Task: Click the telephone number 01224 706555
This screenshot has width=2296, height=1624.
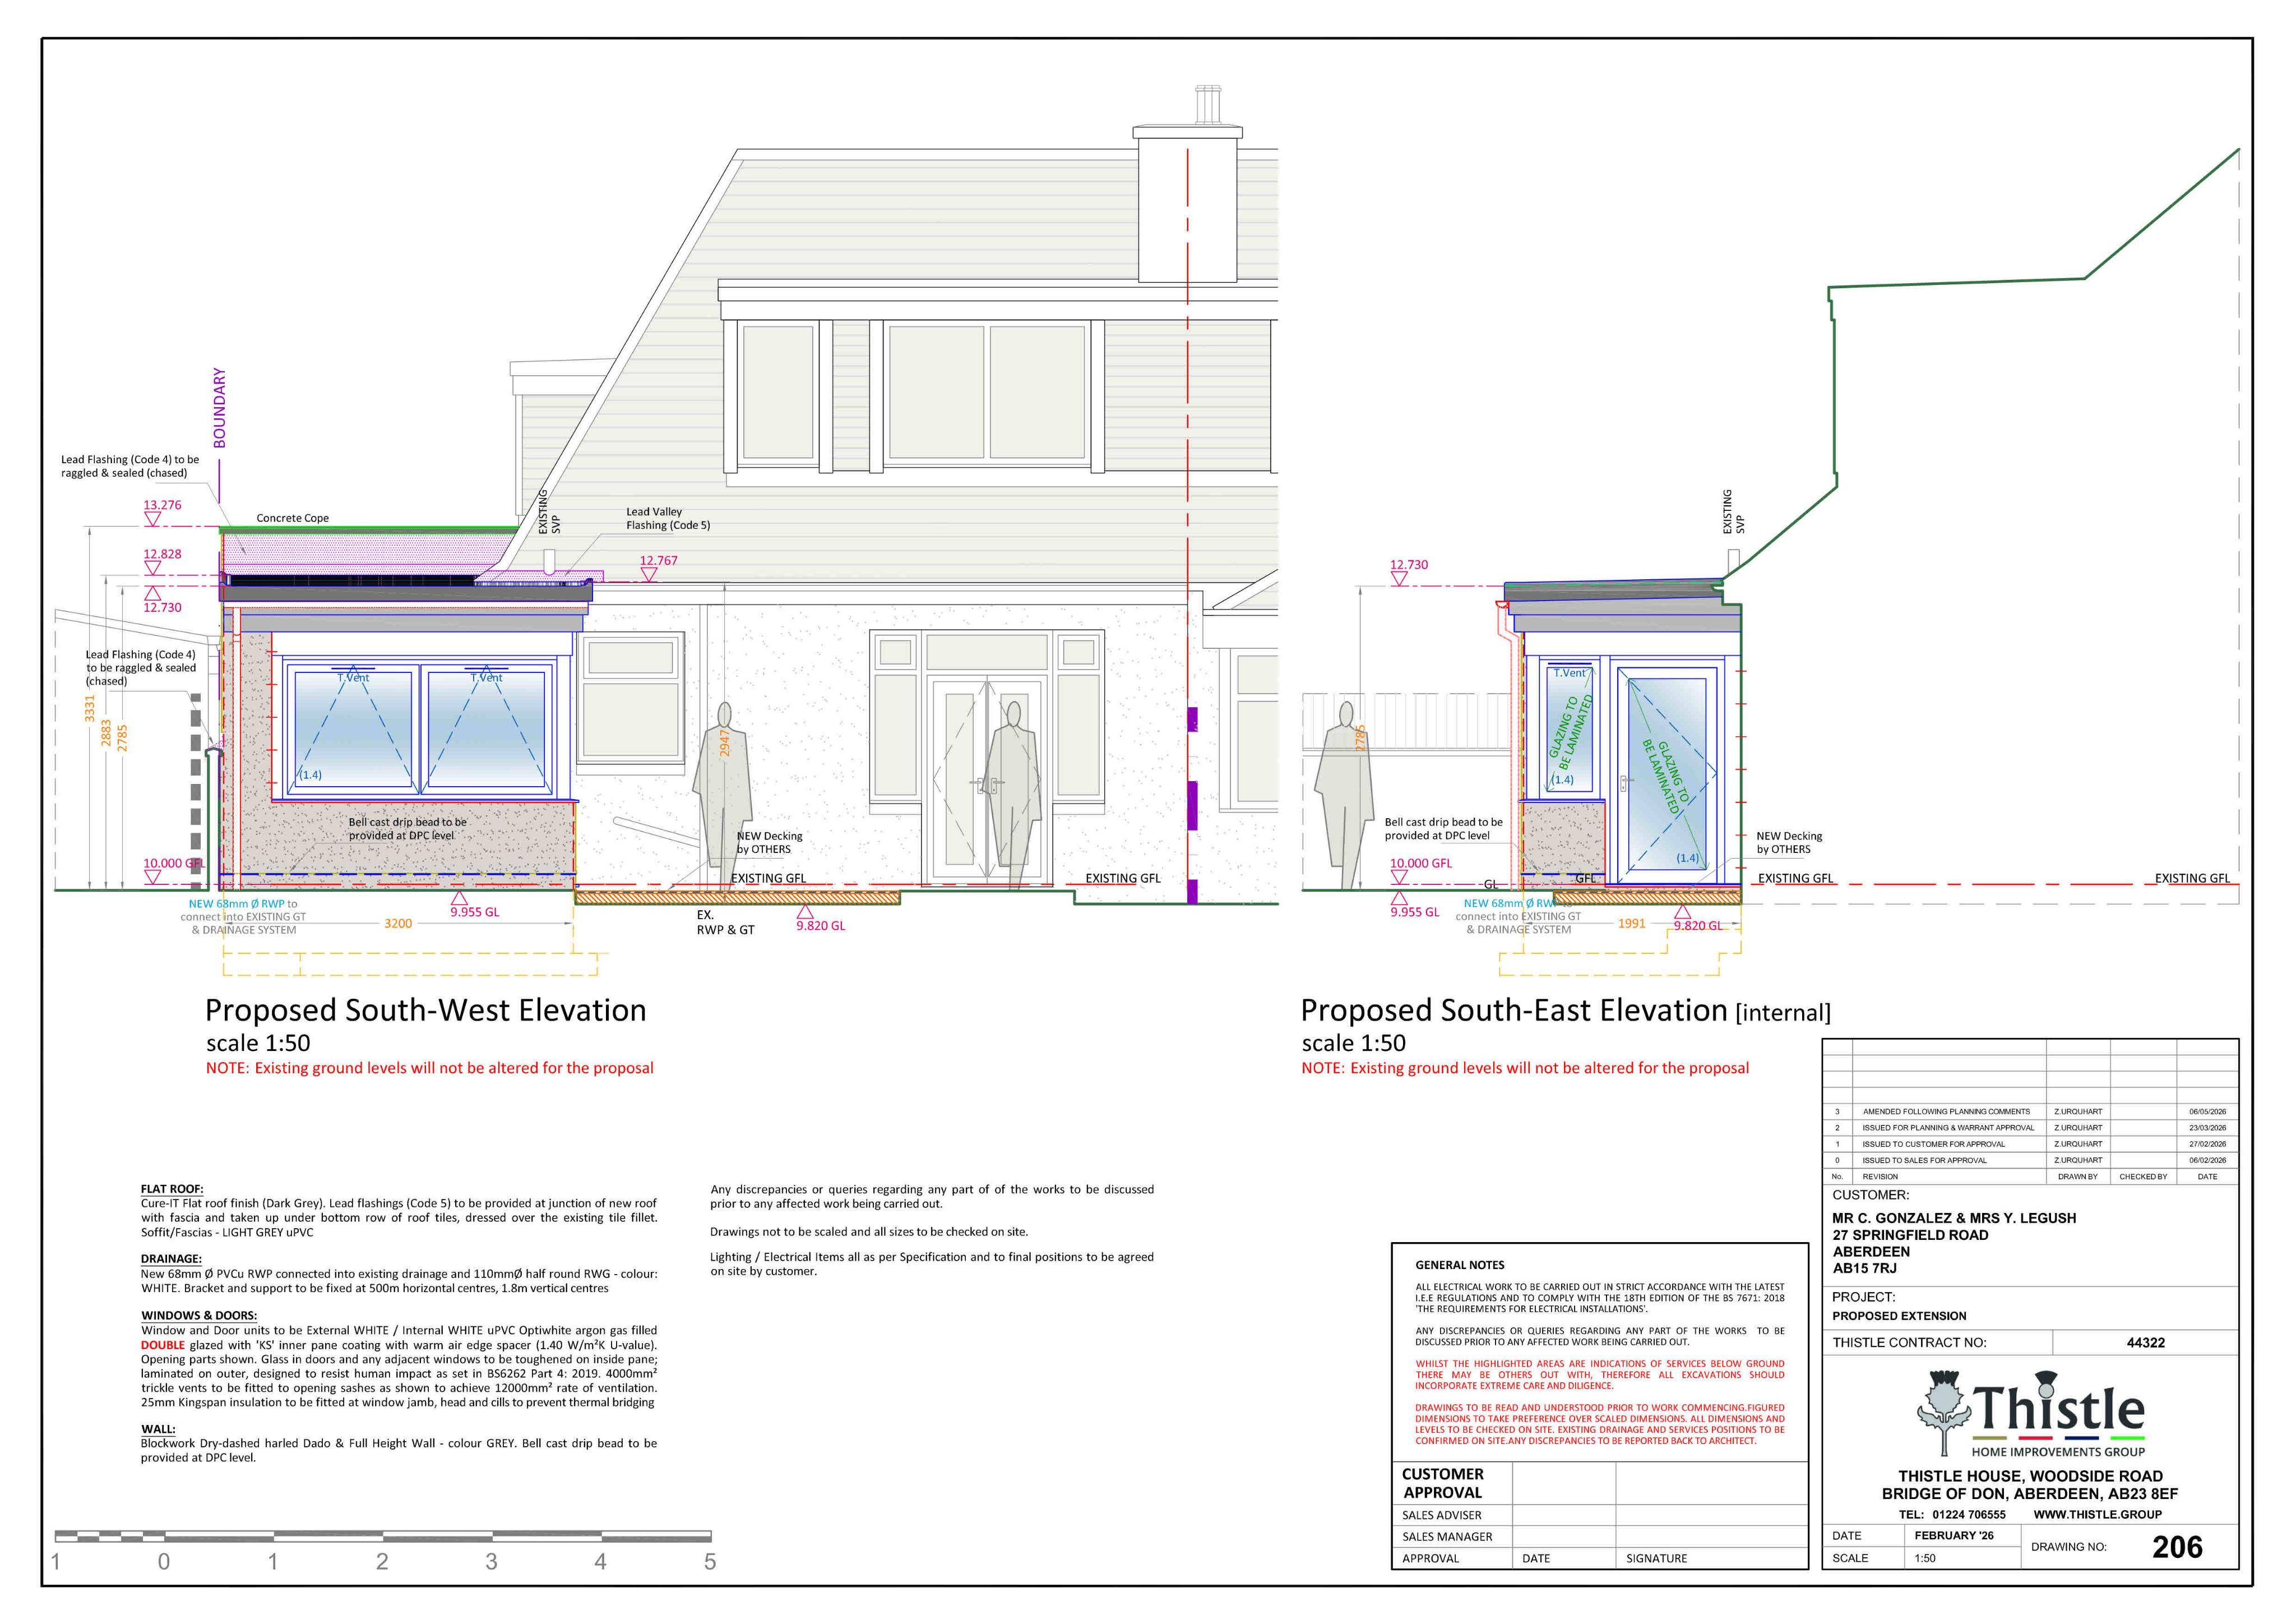Action: [x=1969, y=1515]
